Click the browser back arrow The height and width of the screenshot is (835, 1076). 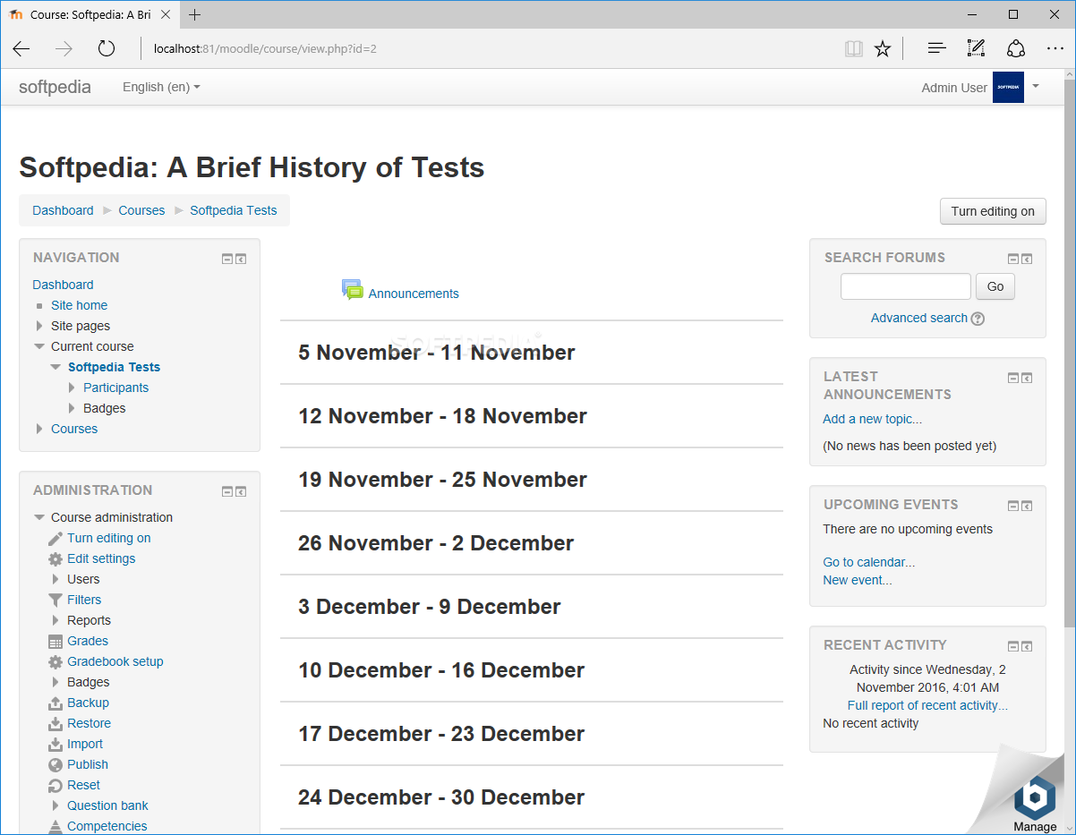(x=21, y=48)
